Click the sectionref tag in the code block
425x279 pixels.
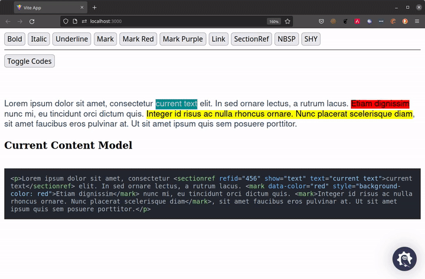tap(196, 179)
